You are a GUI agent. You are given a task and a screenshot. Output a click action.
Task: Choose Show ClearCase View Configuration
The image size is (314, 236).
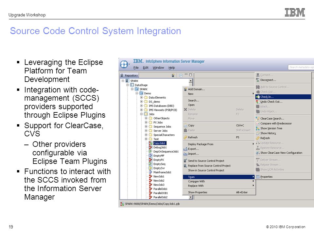pos(283,153)
